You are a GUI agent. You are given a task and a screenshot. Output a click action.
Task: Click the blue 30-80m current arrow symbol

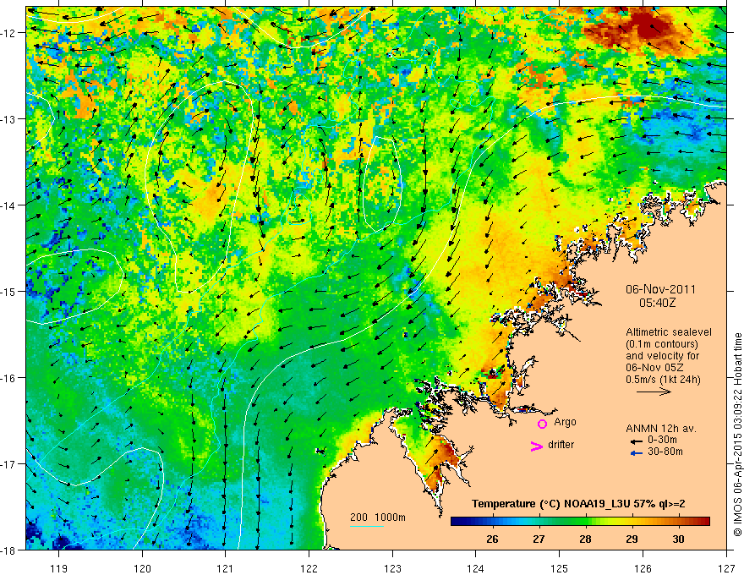pyautogui.click(x=636, y=453)
